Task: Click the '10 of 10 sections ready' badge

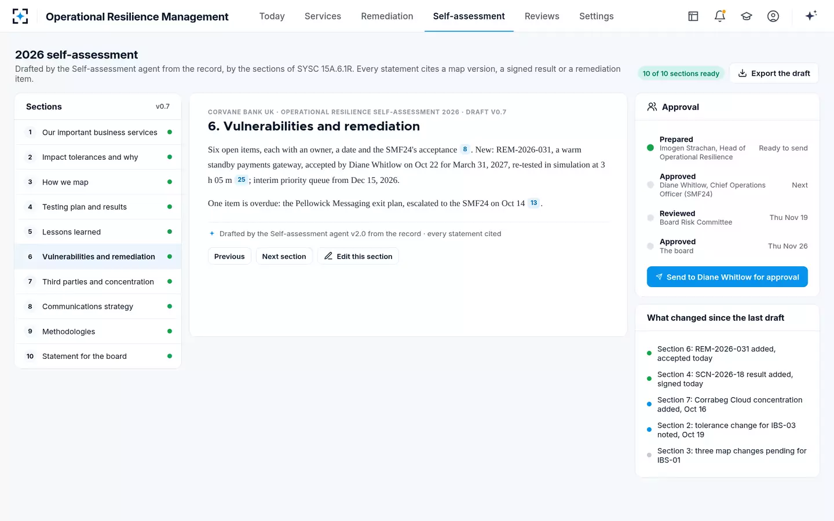Action: [x=681, y=74]
